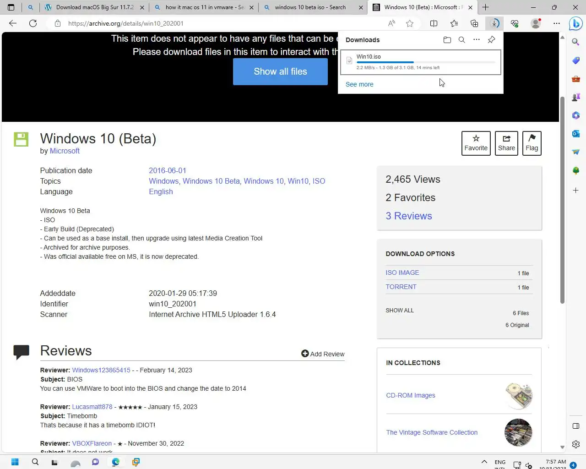Open the taskbar Search icon
The width and height of the screenshot is (586, 469).
[35, 462]
